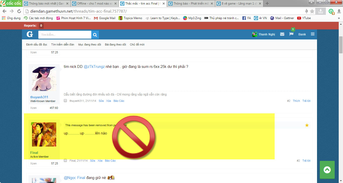Image resolution: width=343 pixels, height=183 pixels.
Task: Open the translate icon in address bar
Action: tap(306, 11)
